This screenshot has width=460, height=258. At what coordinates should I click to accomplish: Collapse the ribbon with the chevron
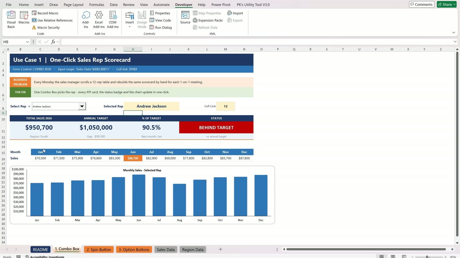point(454,33)
